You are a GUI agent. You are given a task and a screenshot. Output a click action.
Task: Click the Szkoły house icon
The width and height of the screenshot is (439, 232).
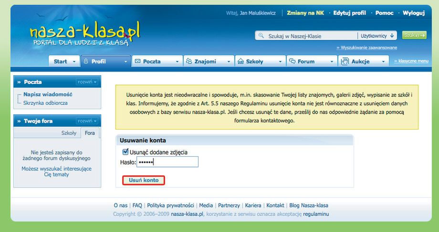tap(240, 61)
